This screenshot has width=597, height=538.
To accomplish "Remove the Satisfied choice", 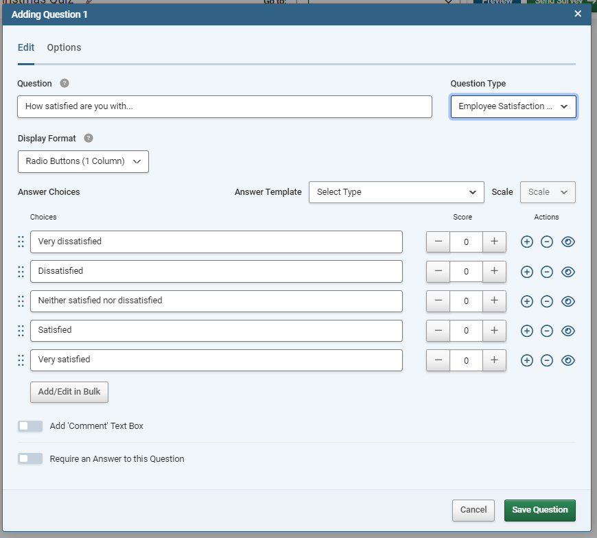I will [547, 331].
